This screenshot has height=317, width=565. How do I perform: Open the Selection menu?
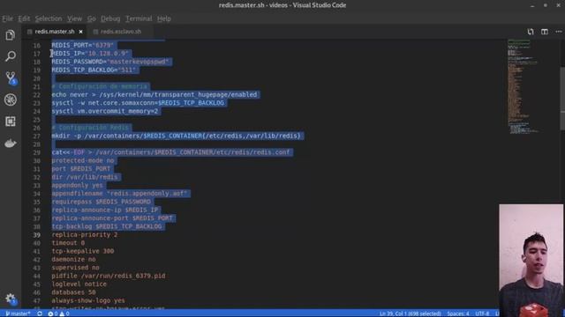click(x=49, y=18)
